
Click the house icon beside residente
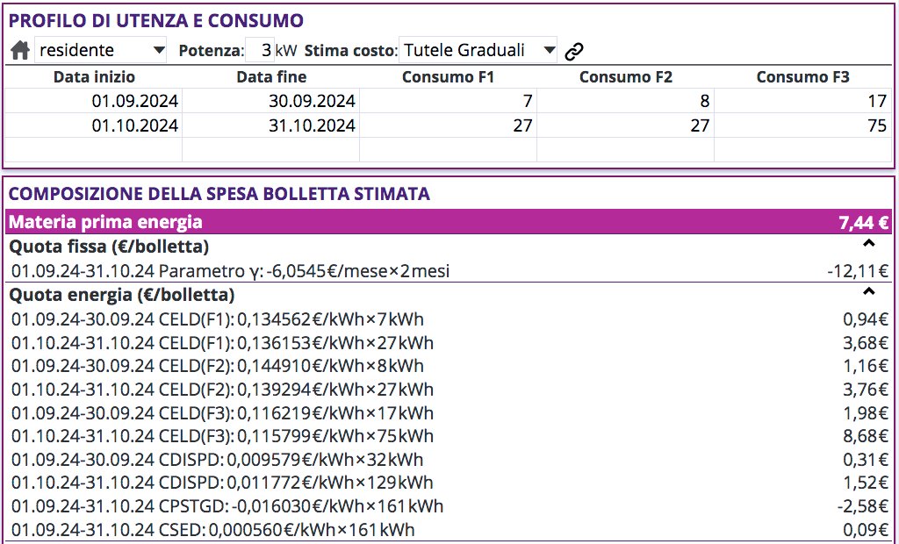[x=19, y=51]
